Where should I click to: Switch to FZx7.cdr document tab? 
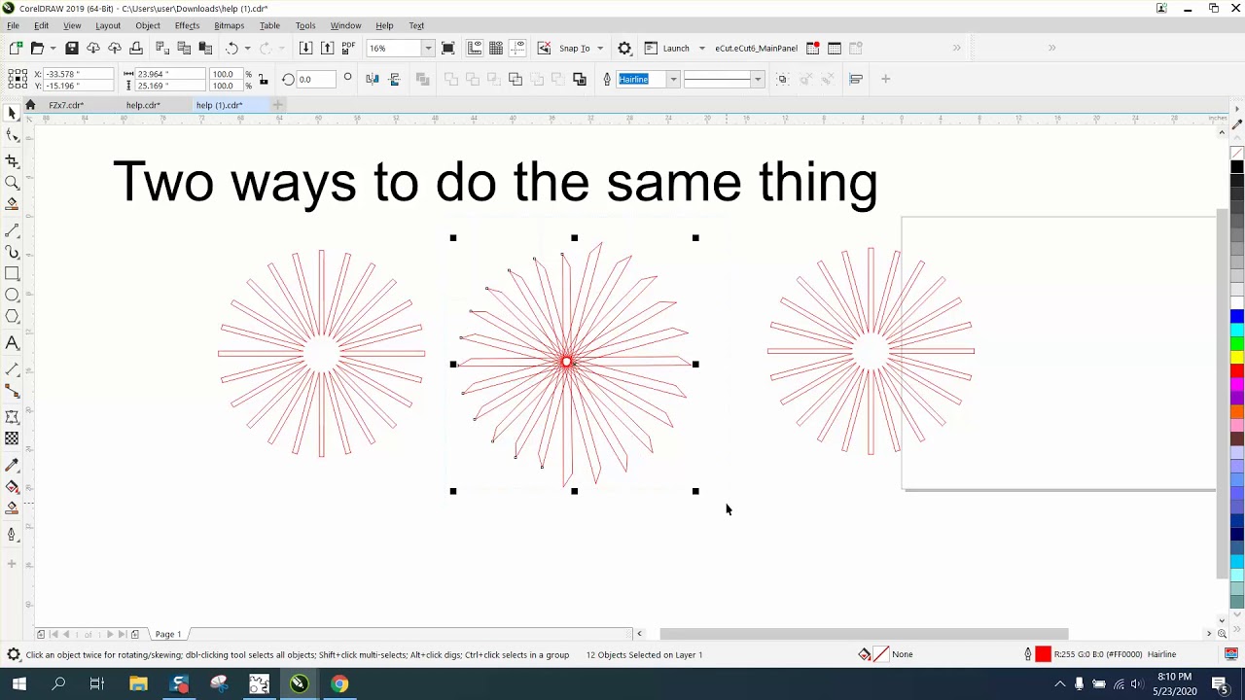66,105
